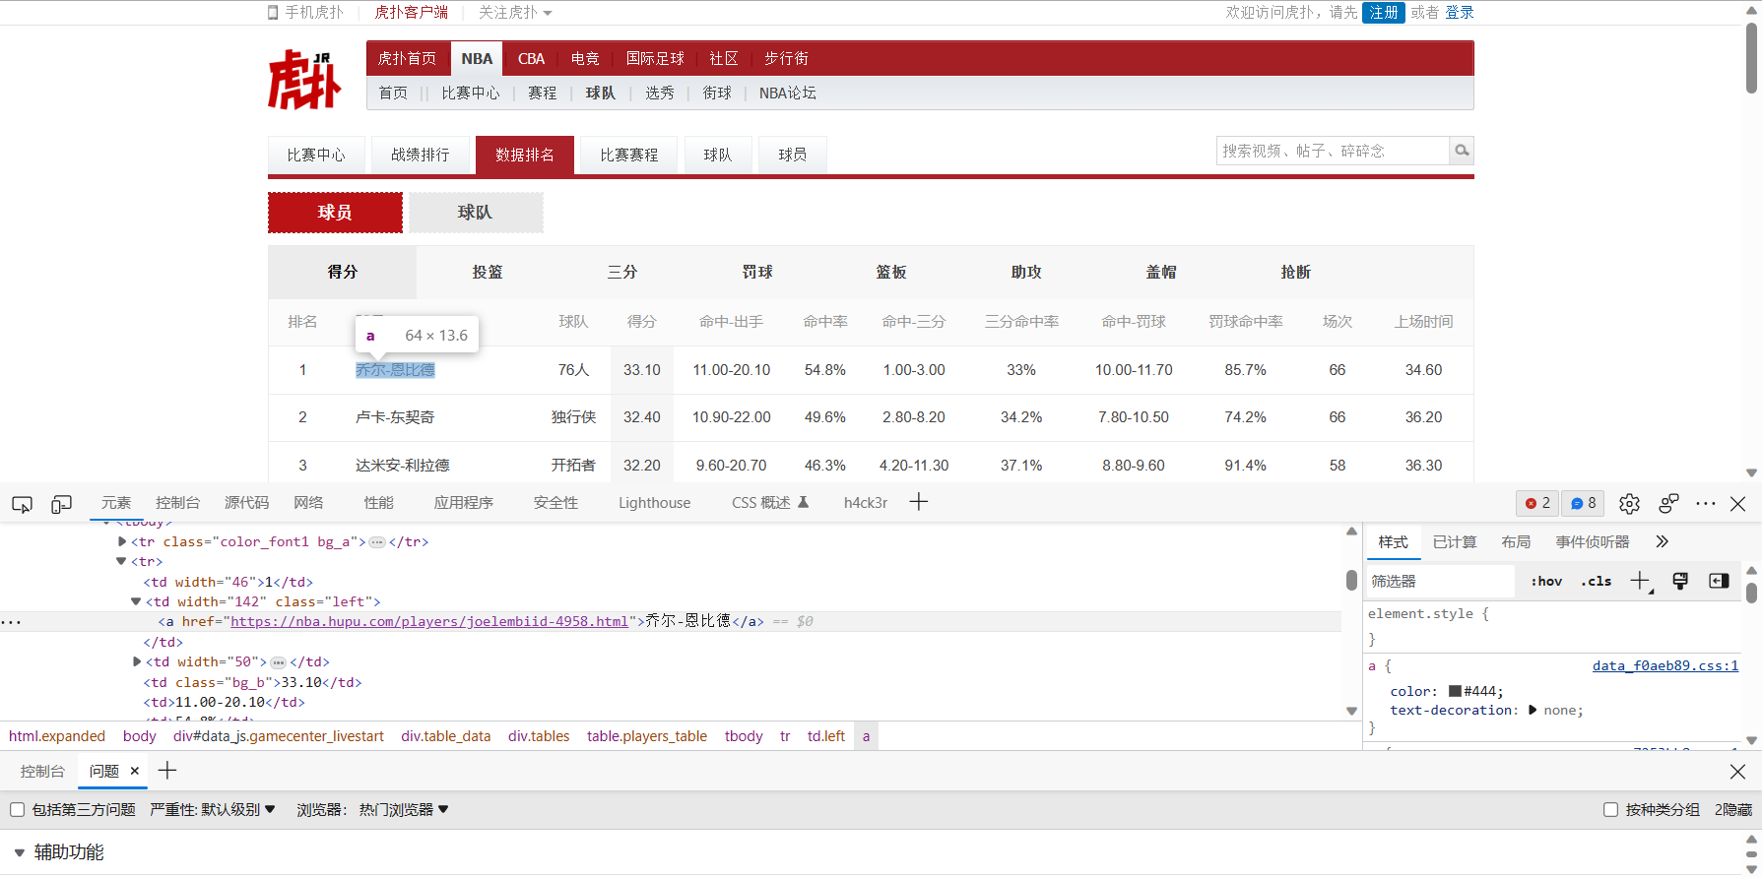Click the search 搜索视频 input field
The image size is (1762, 878).
pyautogui.click(x=1333, y=151)
